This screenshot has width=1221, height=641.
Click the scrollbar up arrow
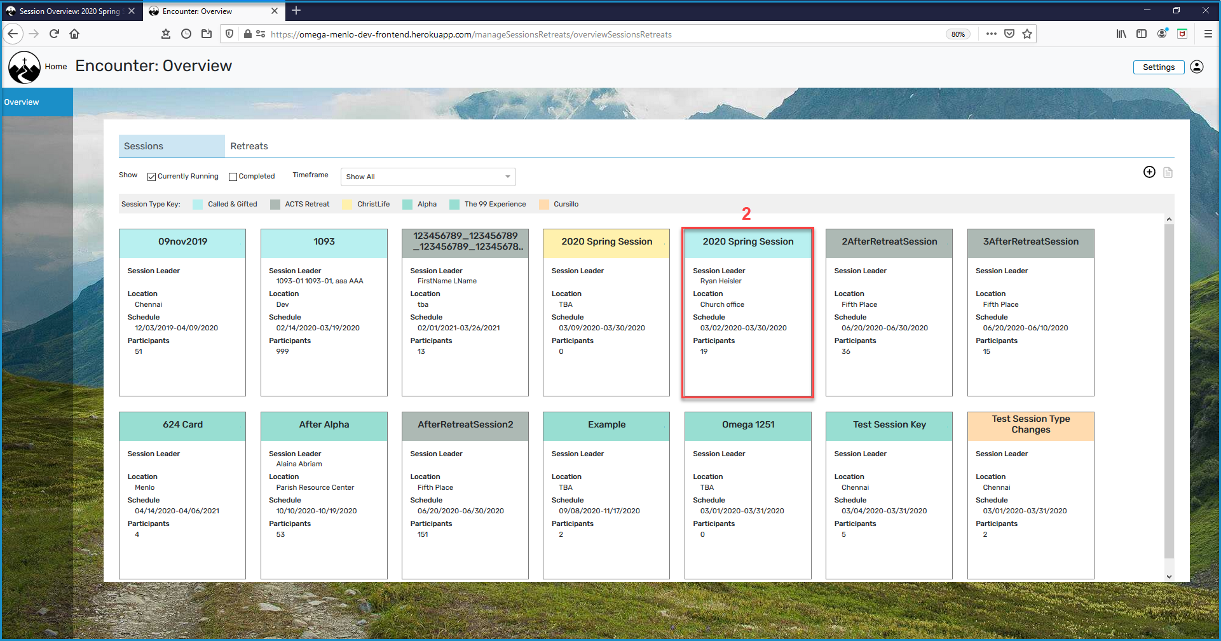click(1169, 219)
